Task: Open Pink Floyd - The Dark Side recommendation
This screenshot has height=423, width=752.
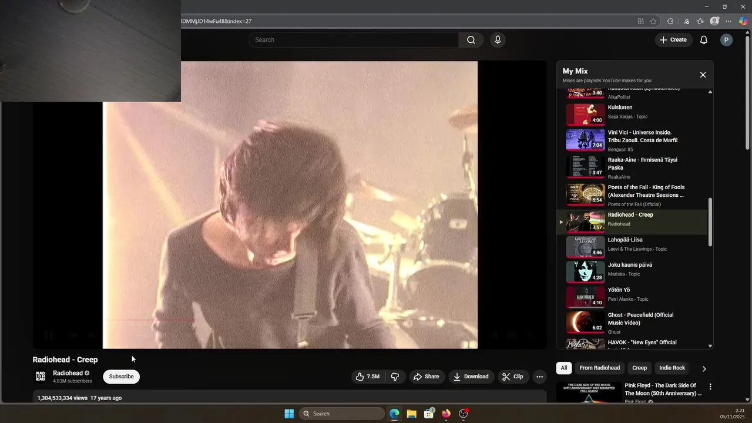Action: coord(663,390)
